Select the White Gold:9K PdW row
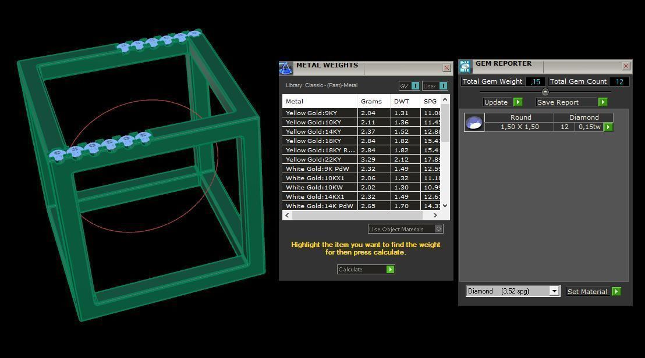The height and width of the screenshot is (358, 645). pyautogui.click(x=361, y=169)
